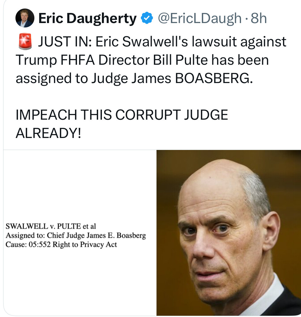The width and height of the screenshot is (301, 317).
Task: Click the word Trump in the tweet
Action: coord(36,61)
